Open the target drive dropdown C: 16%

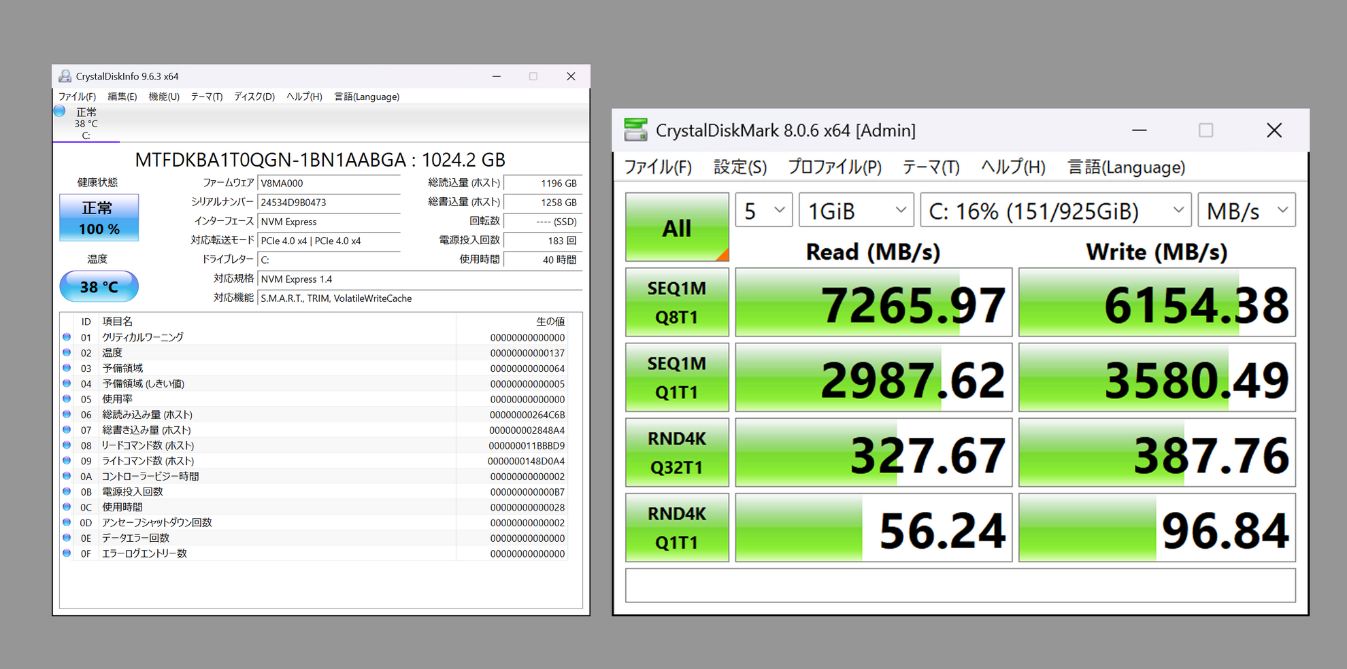[1056, 211]
